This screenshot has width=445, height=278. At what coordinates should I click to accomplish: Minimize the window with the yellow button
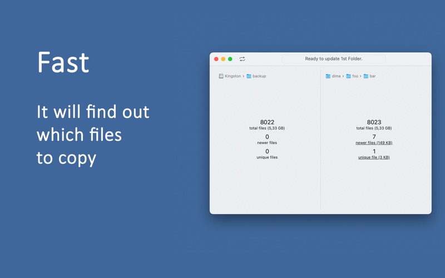(x=223, y=59)
